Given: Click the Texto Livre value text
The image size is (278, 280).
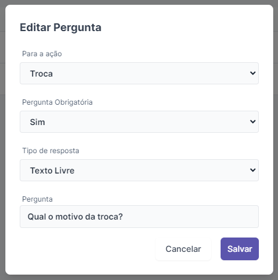Looking at the screenshot, I should [52, 171].
